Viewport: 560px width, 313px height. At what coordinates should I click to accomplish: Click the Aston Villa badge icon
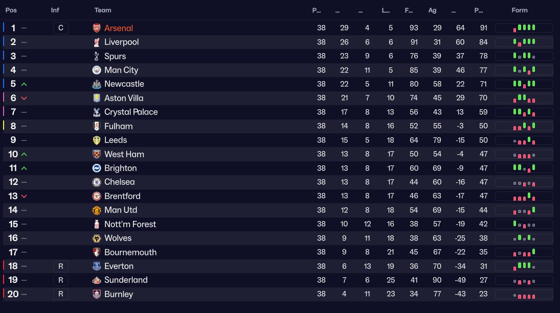tap(97, 98)
